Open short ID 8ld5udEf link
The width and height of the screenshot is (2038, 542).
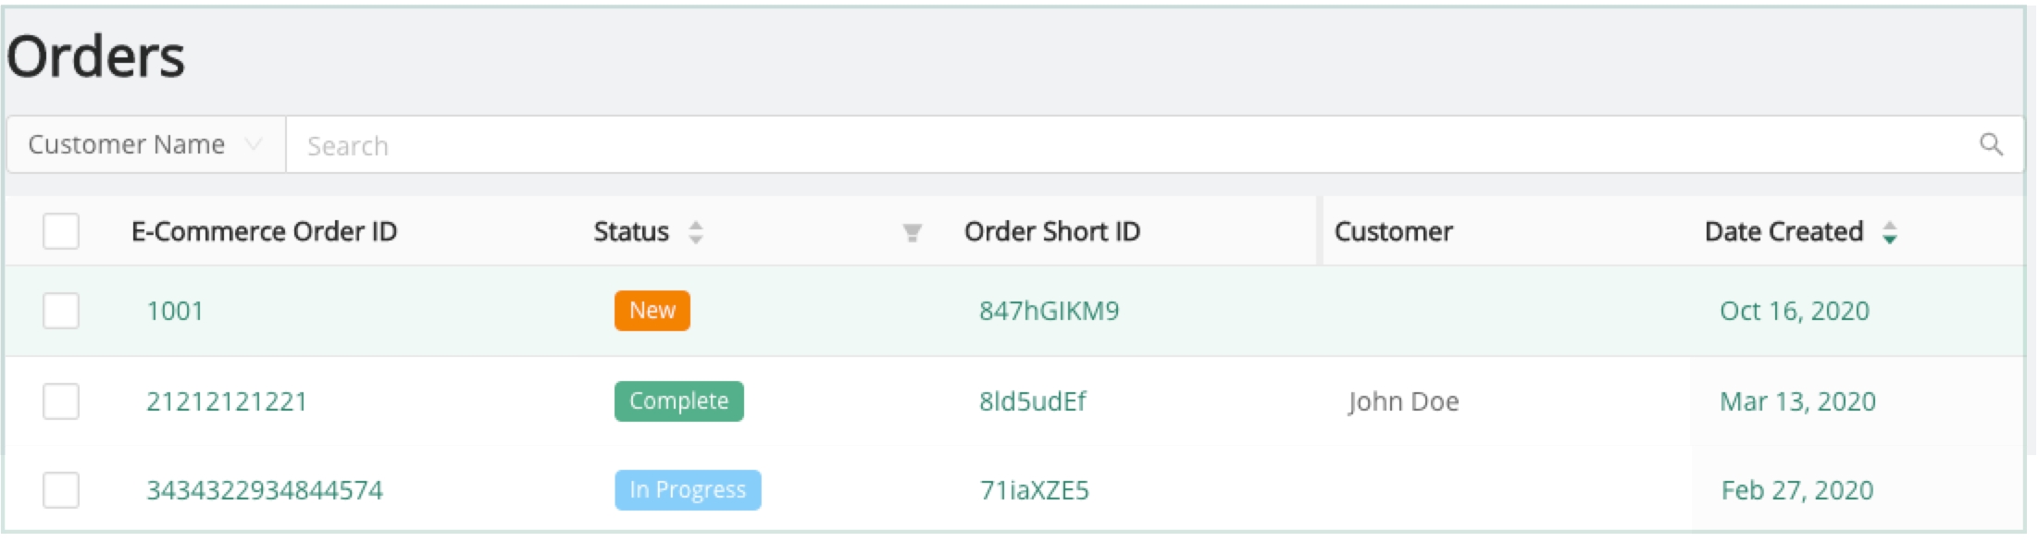[1033, 401]
